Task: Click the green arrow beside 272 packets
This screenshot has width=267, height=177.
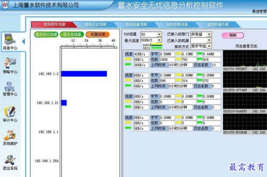Action: (200, 80)
